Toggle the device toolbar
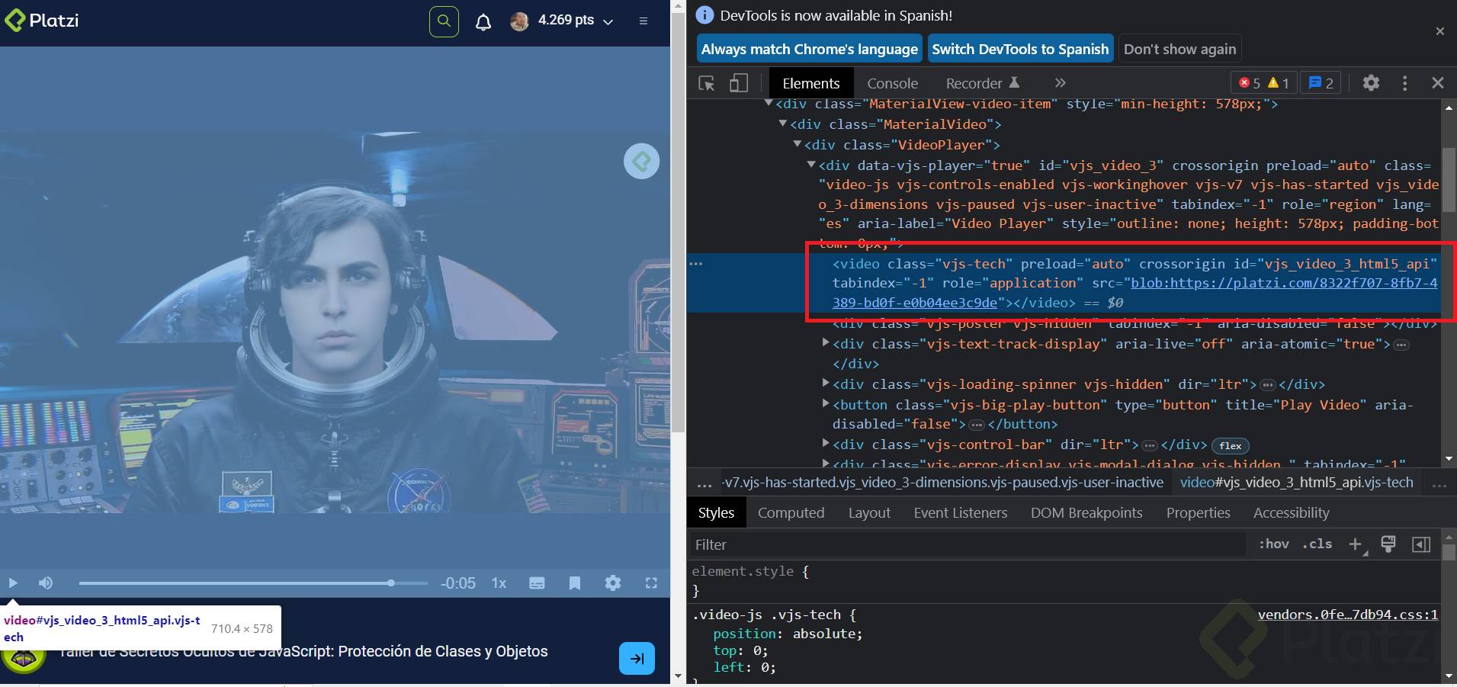Viewport: 1457px width, 687px height. tap(739, 83)
